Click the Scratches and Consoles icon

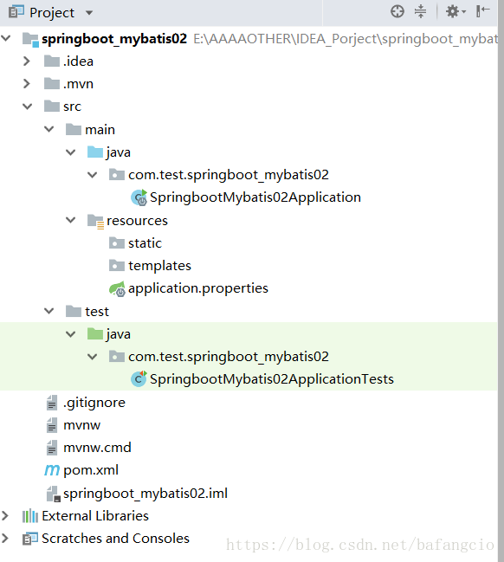pos(30,539)
